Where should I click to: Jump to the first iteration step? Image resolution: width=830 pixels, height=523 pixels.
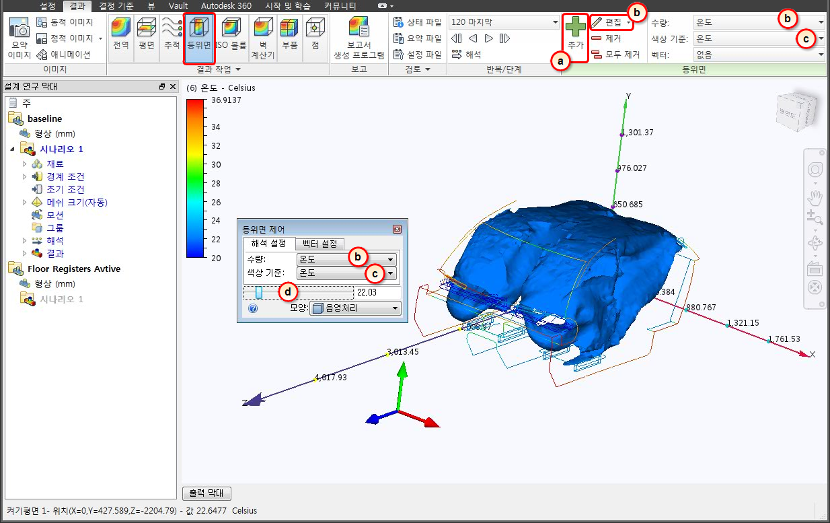457,38
